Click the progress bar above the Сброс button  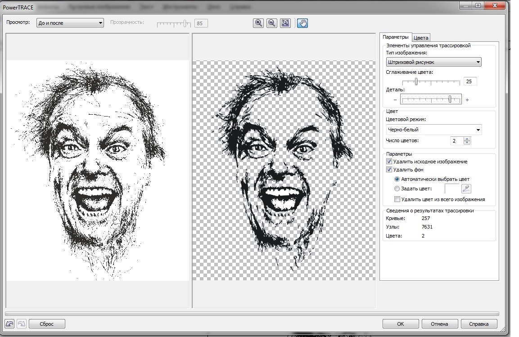(252, 314)
